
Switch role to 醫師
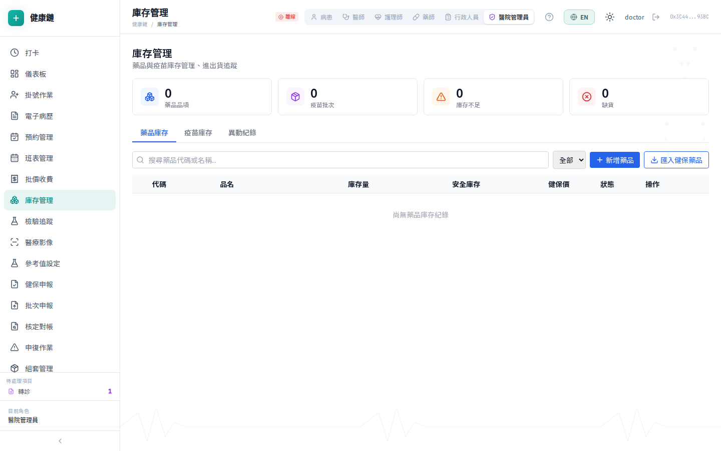pos(353,17)
